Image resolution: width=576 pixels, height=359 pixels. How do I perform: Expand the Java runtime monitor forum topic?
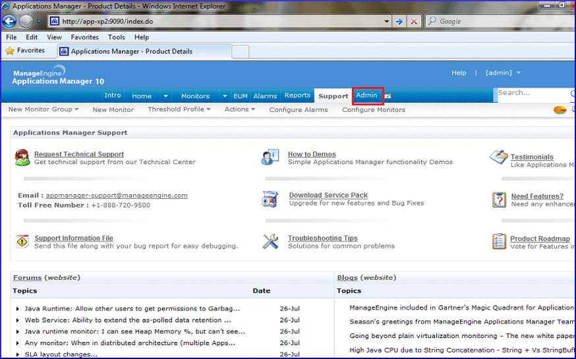pos(17,331)
